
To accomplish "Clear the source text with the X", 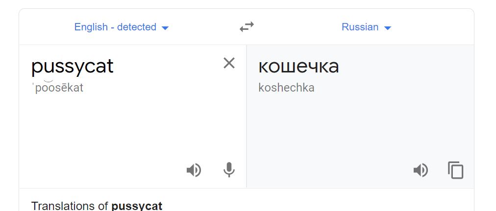I will click(229, 63).
